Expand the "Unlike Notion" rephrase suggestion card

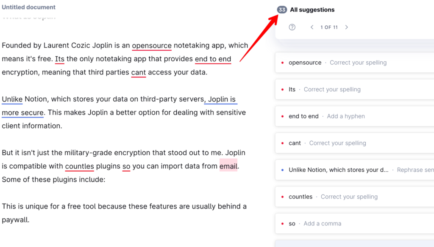coord(339,170)
